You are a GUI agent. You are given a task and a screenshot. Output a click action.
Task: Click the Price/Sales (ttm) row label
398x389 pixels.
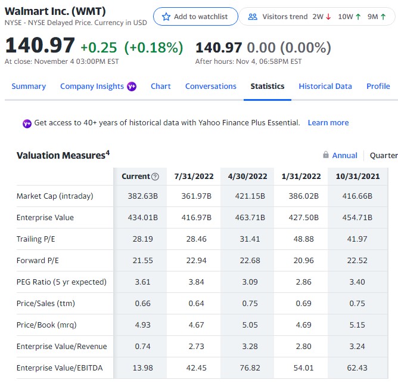point(46,304)
